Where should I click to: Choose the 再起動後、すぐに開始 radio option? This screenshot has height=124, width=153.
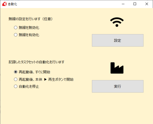click(x=16, y=72)
